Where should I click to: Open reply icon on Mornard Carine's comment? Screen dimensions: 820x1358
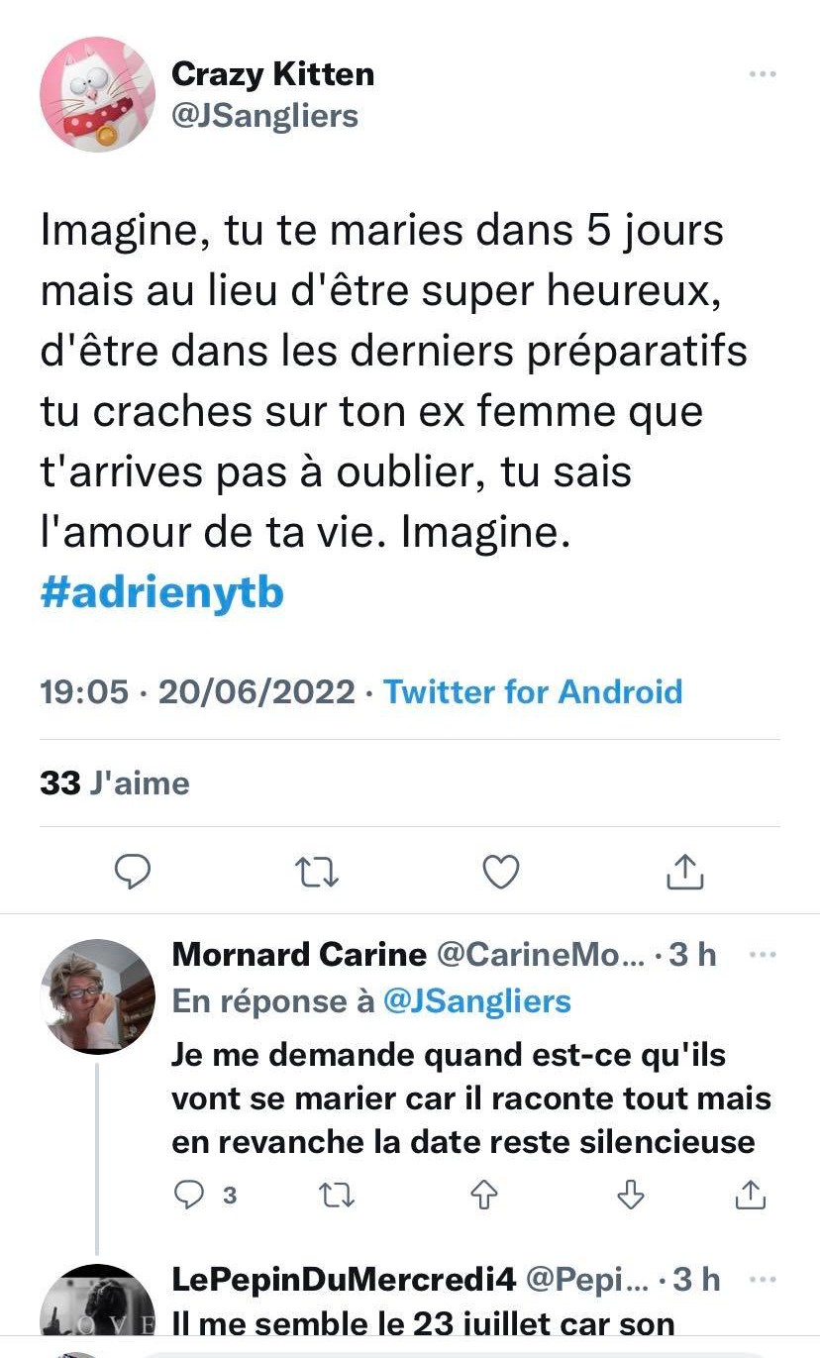pyautogui.click(x=188, y=1196)
